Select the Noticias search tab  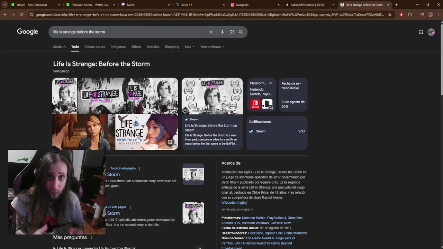pos(153,47)
